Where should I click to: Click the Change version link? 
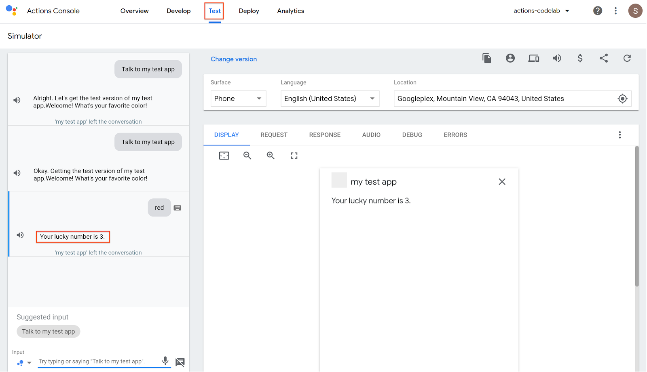[234, 59]
